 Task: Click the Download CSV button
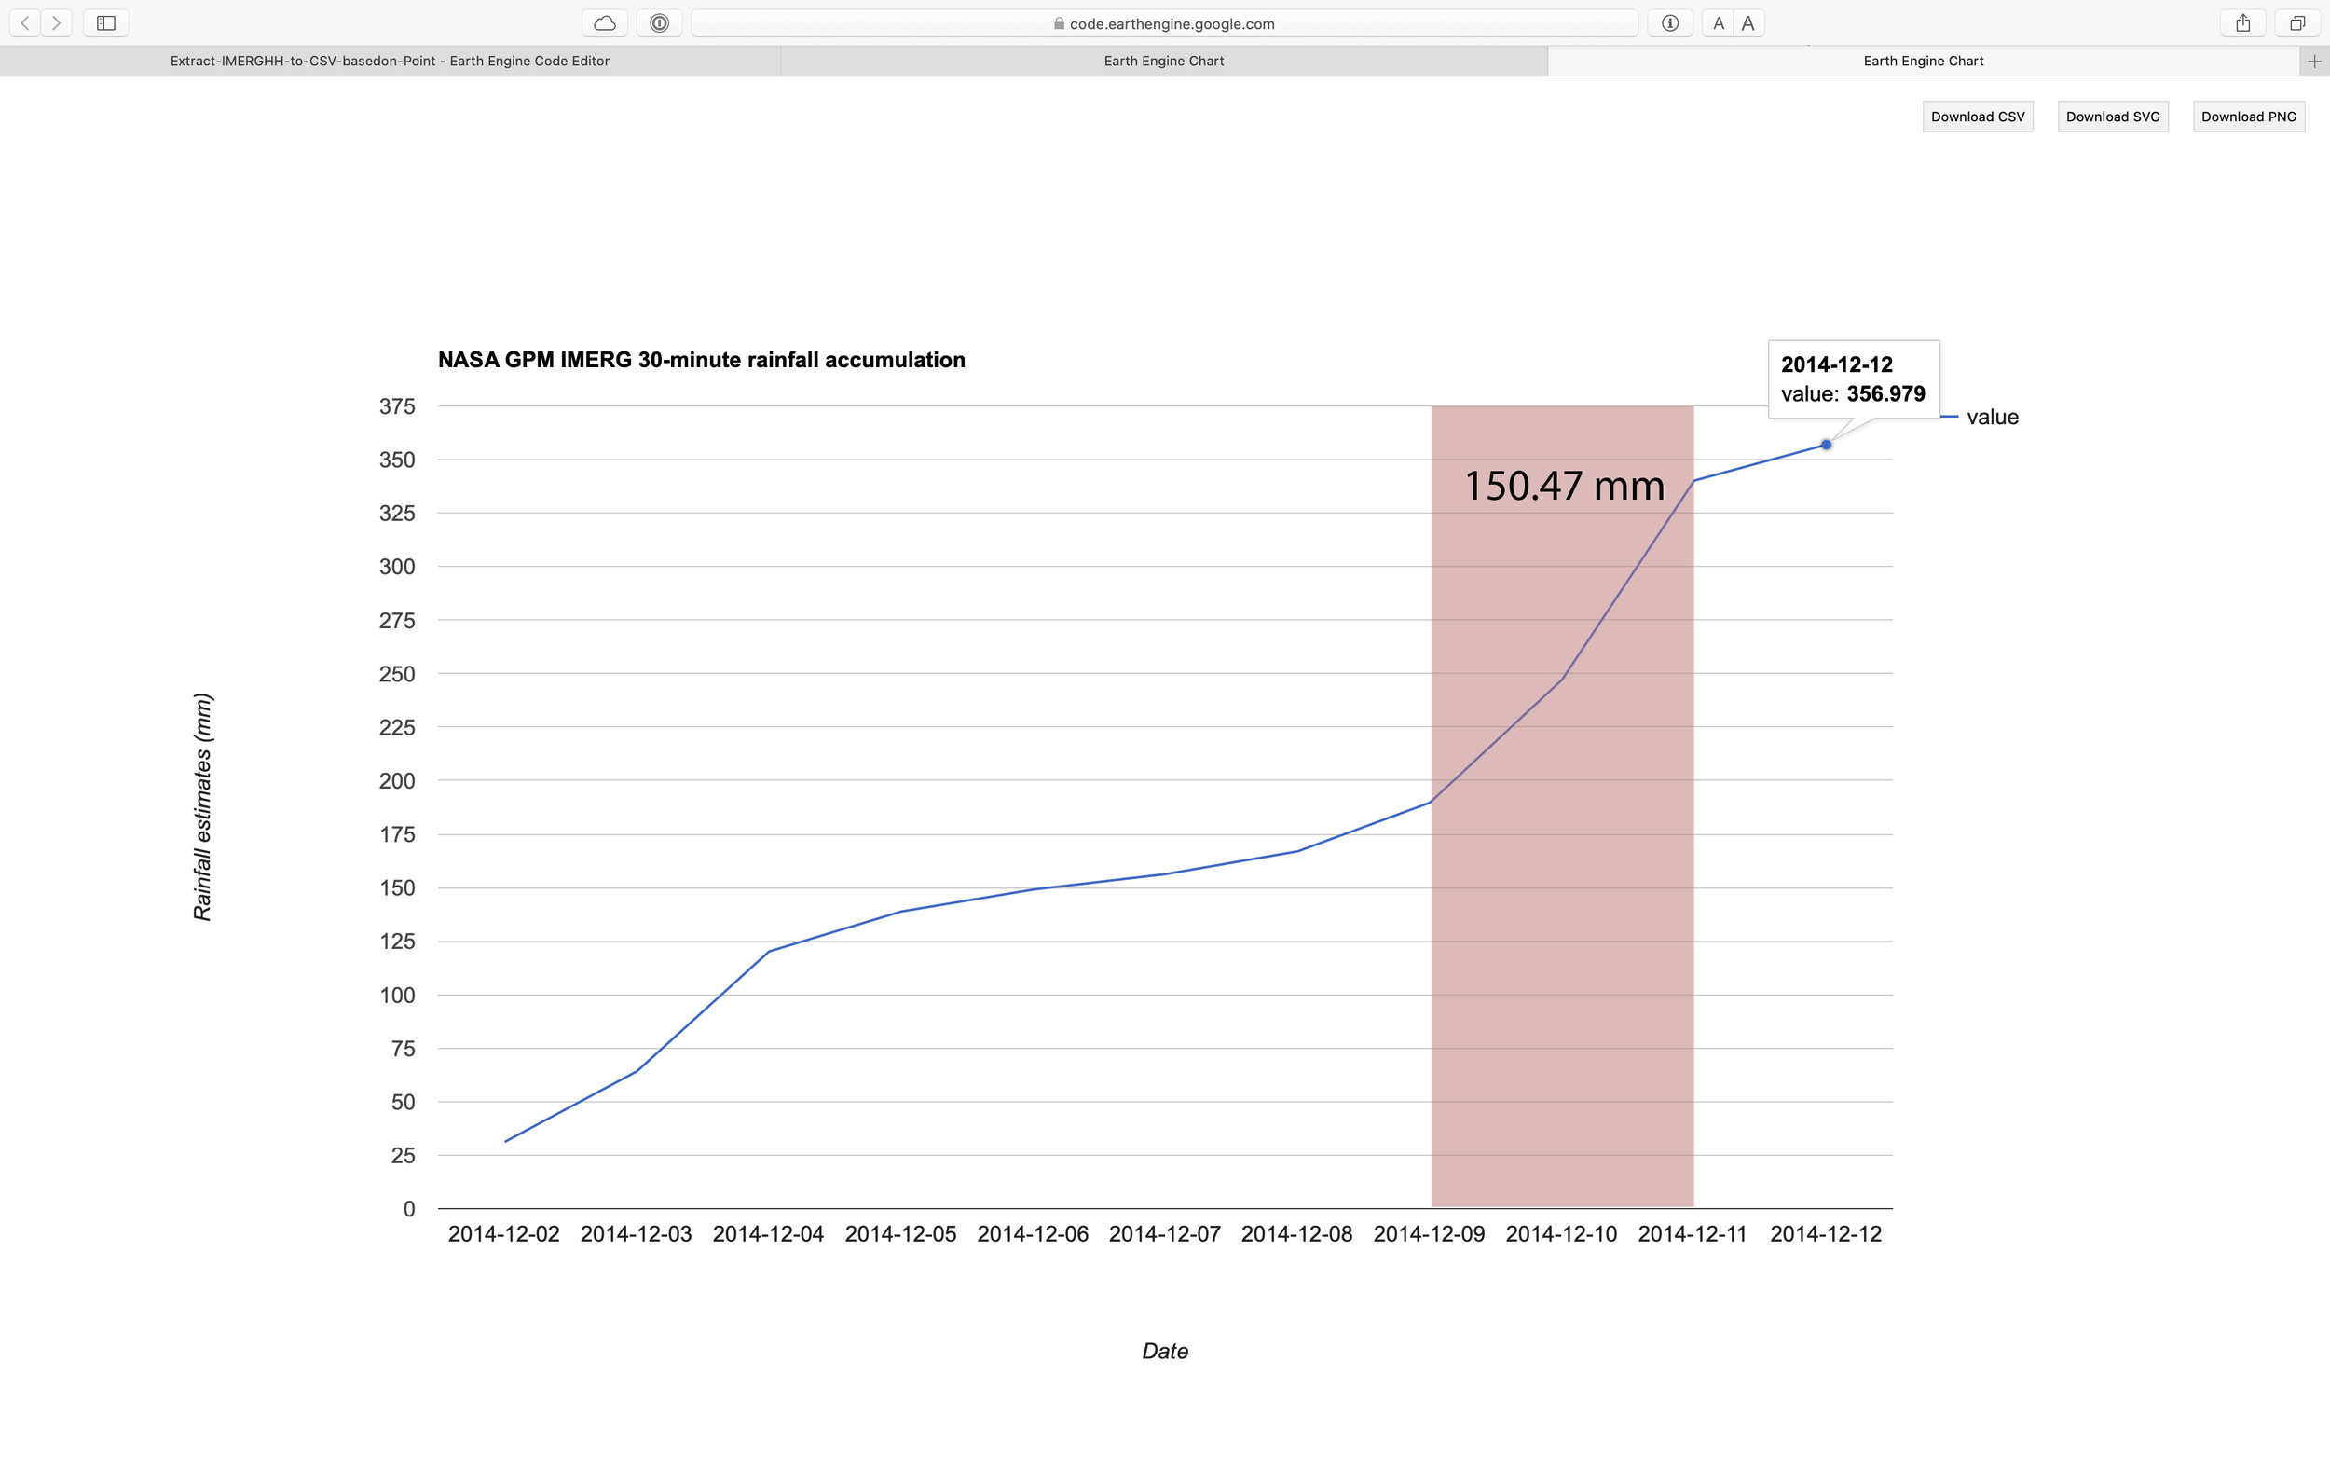pyautogui.click(x=1978, y=116)
